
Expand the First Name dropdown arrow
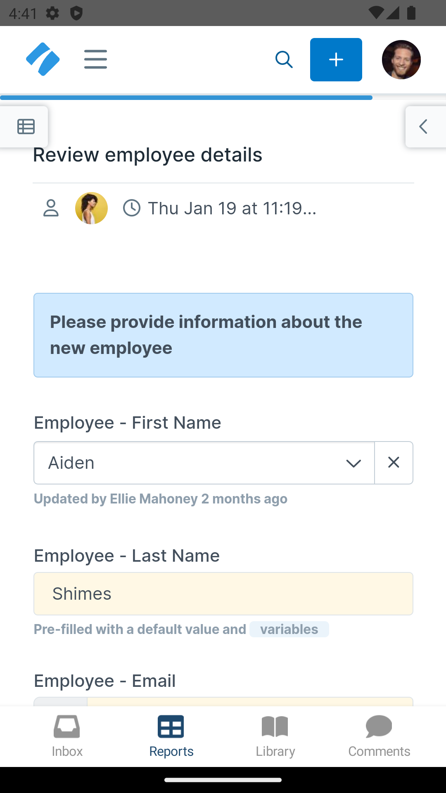353,463
